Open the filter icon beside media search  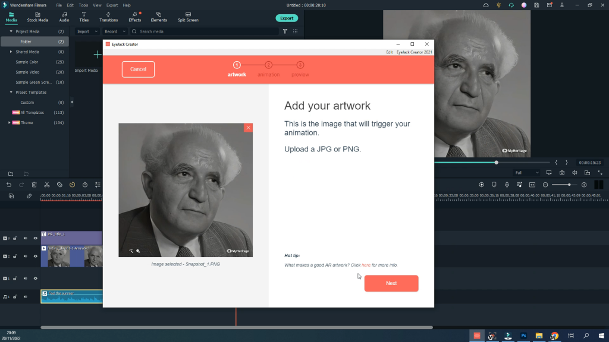tap(285, 31)
